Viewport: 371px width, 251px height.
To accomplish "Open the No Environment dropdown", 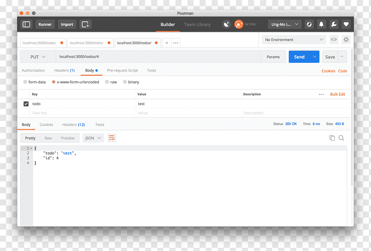I will point(294,40).
